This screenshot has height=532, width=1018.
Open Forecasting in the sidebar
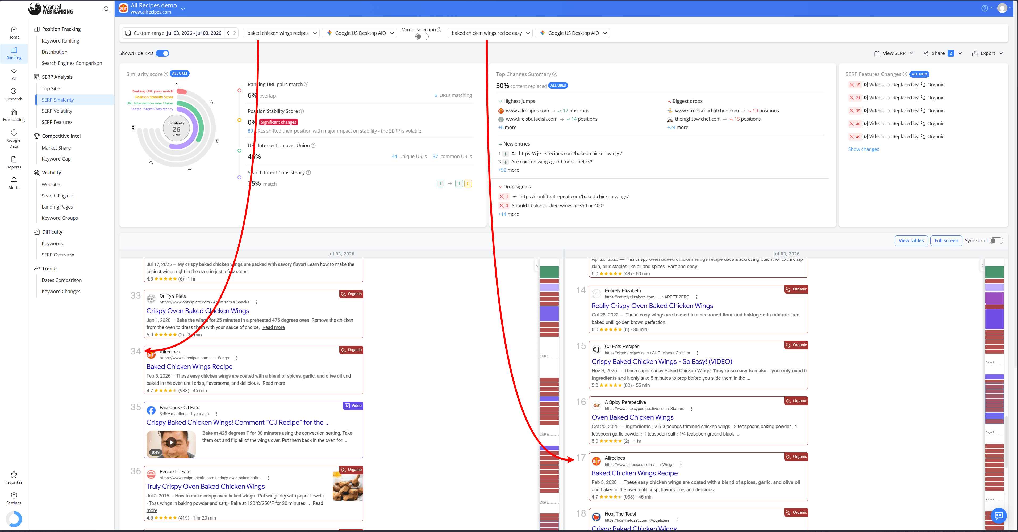coord(14,115)
